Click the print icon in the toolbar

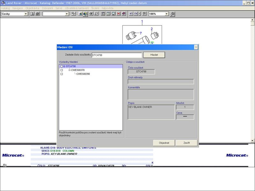37,14
